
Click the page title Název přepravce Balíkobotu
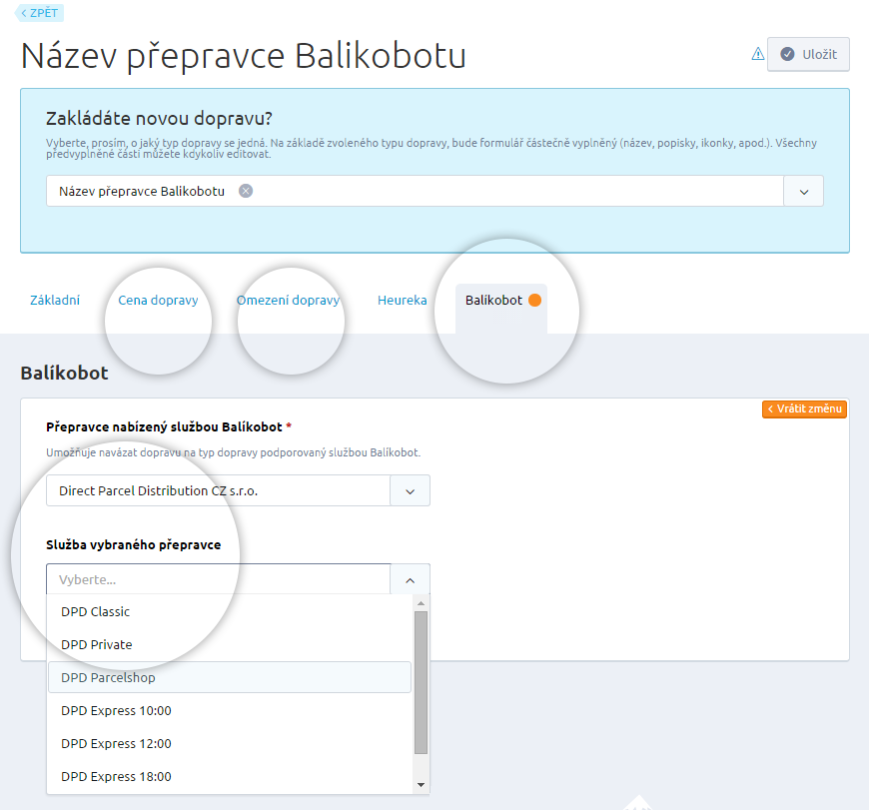[x=244, y=56]
